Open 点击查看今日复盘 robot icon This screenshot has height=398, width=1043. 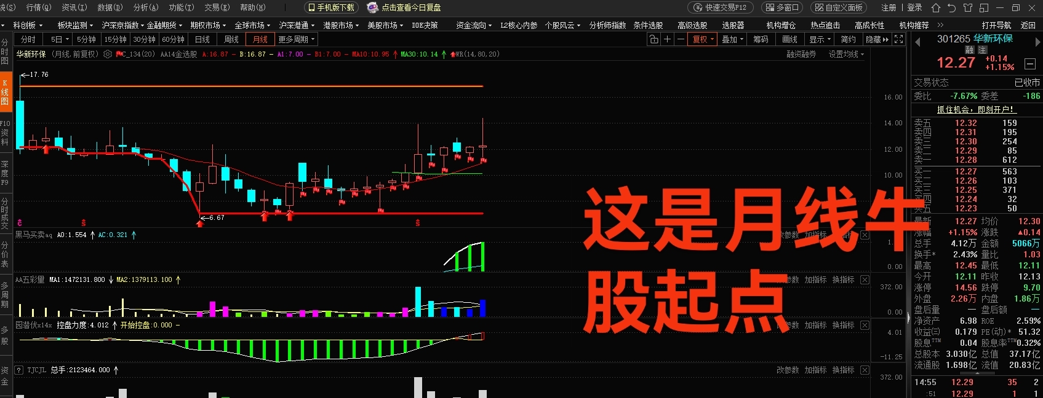372,7
